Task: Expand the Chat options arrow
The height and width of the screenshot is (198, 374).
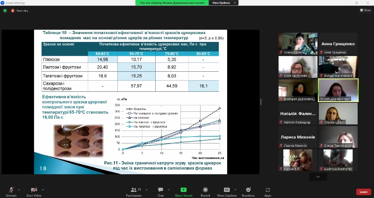Action: (x=168, y=190)
